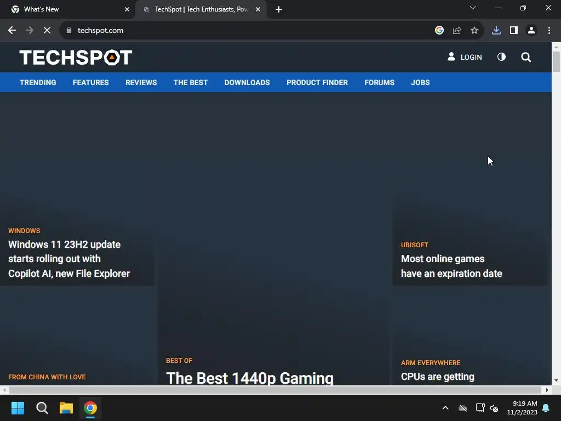Viewport: 561px width, 421px height.
Task: Click the muted volume tray icon
Action: (x=494, y=408)
